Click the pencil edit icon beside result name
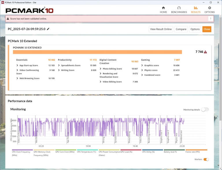 click(48, 29)
